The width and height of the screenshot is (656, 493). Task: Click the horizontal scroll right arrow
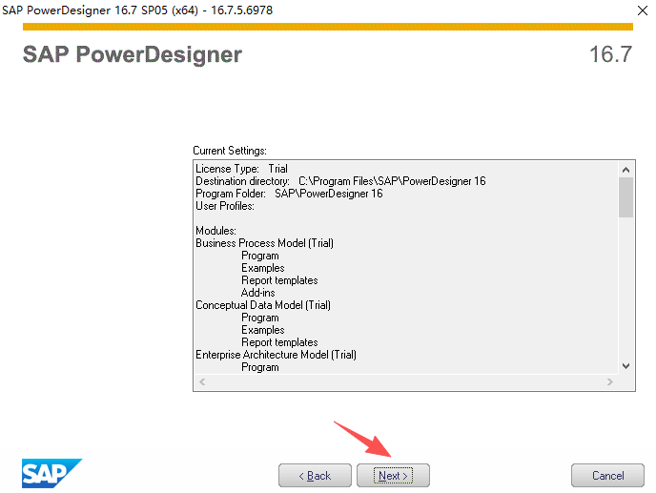pyautogui.click(x=610, y=381)
